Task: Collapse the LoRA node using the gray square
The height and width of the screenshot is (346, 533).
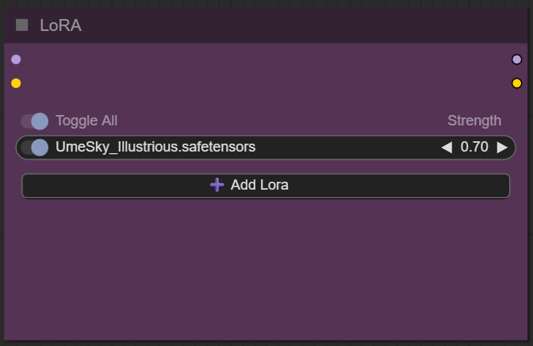Action: tap(22, 25)
